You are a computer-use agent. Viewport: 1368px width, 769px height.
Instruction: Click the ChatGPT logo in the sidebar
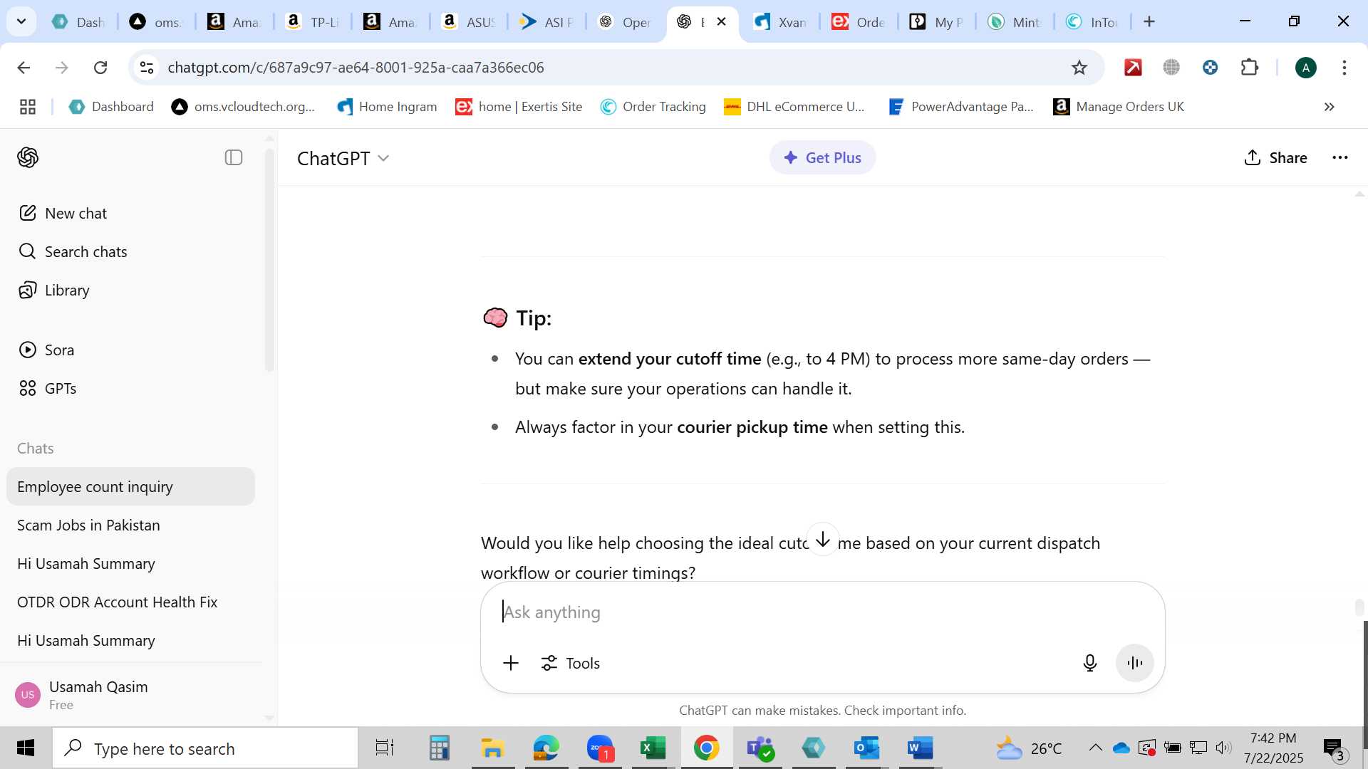click(28, 157)
